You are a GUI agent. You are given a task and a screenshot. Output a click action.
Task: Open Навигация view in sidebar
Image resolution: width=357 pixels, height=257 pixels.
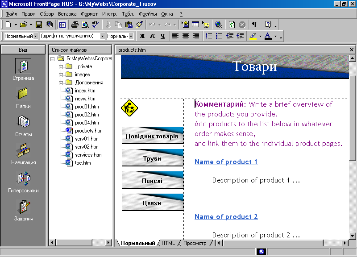click(x=24, y=154)
